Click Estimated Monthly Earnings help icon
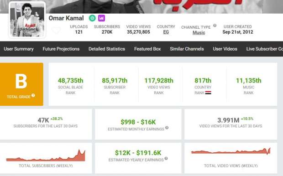283x176 pixels. [x=167, y=128]
